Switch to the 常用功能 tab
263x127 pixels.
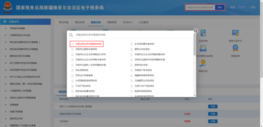point(64,22)
